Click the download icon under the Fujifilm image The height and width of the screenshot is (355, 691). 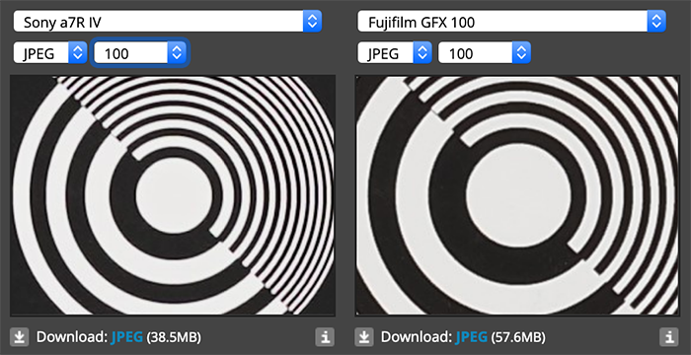363,337
